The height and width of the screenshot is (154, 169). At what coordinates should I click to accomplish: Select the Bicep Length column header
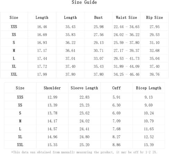(x=149, y=88)
